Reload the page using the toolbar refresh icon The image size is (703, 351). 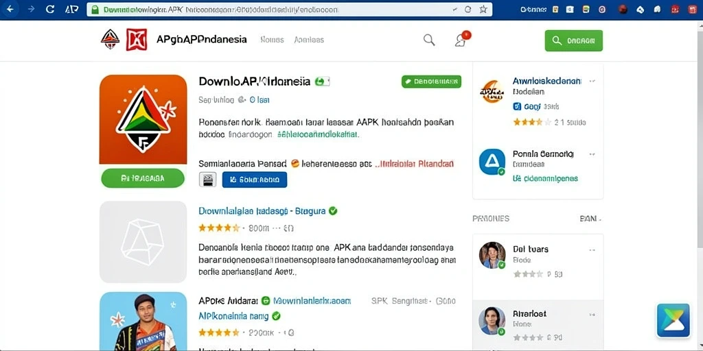50,9
